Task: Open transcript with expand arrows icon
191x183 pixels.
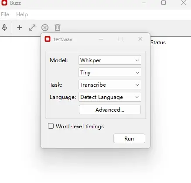Action: (x=32, y=28)
